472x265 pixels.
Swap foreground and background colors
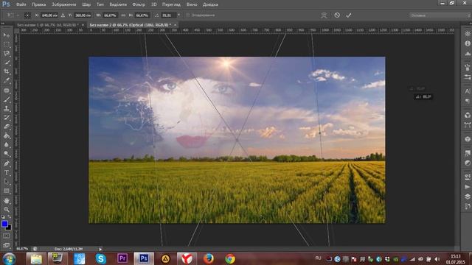coord(10,217)
